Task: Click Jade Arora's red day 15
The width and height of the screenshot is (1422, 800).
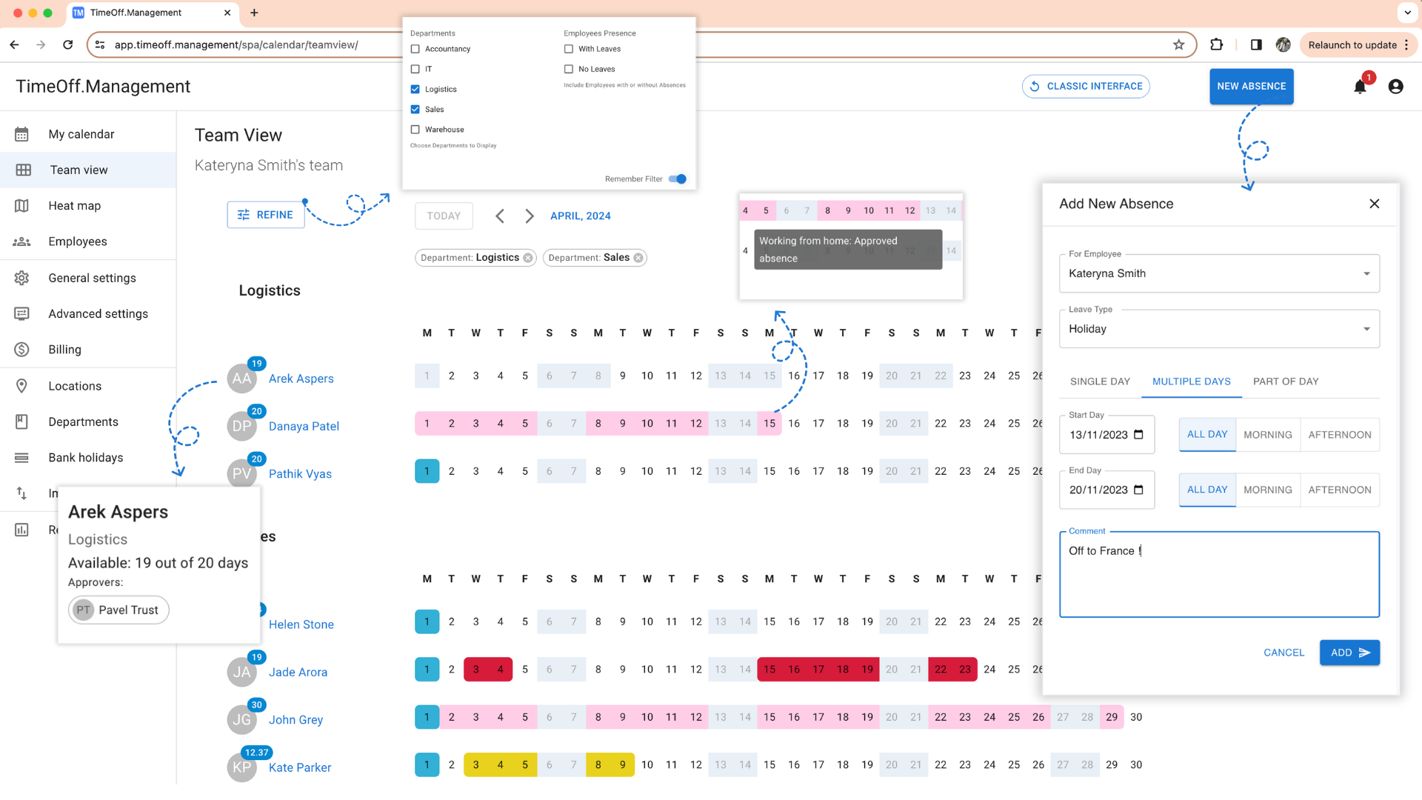Action: (x=770, y=669)
